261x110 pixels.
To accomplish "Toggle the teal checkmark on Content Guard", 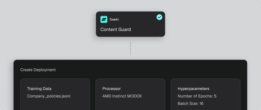I will tap(159, 17).
